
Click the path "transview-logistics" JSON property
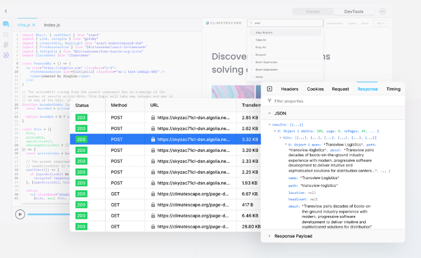(313, 186)
